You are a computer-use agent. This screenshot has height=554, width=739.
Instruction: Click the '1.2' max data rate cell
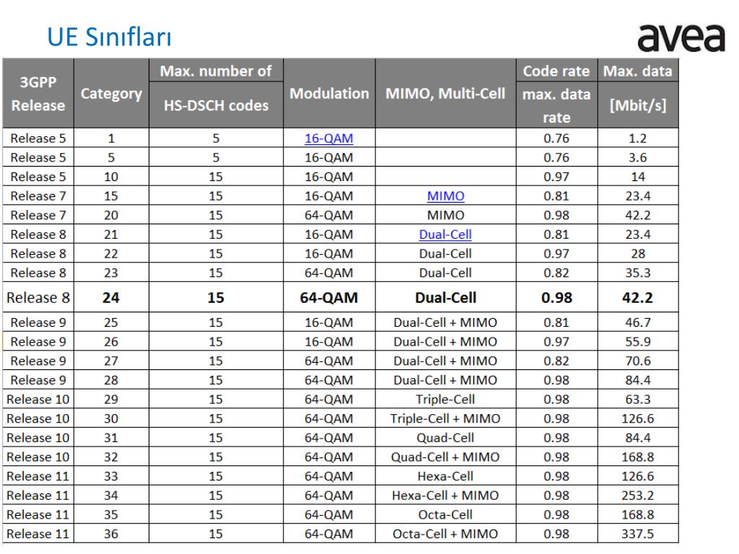tap(638, 138)
